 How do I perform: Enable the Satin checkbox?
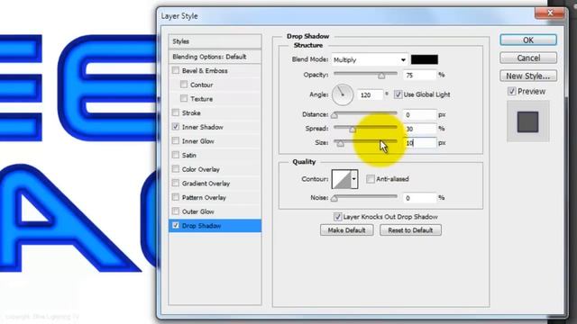tap(176, 155)
